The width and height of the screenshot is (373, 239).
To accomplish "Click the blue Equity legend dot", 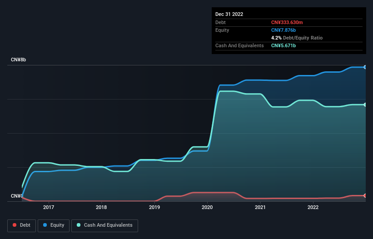I will coord(45,225).
